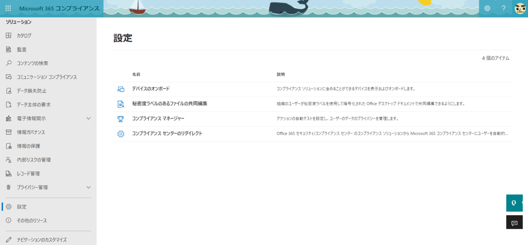The width and height of the screenshot is (528, 245).
Task: Open the help question mark icon
Action: (x=504, y=8)
